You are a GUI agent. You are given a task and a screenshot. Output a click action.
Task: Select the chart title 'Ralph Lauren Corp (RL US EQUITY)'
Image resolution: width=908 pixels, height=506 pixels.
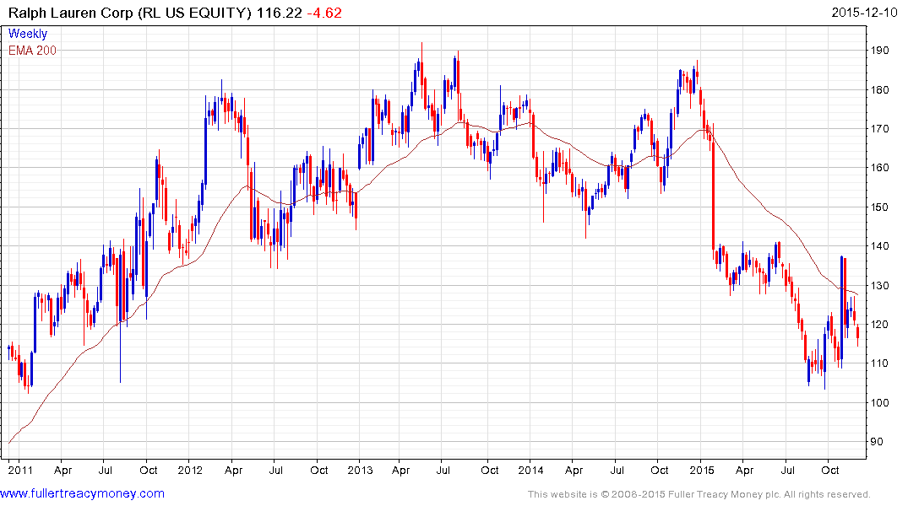(x=130, y=13)
